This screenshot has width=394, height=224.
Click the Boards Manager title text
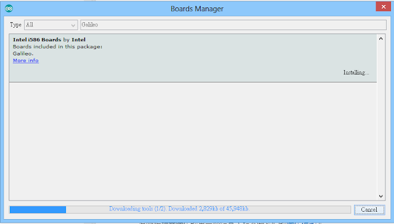pyautogui.click(x=197, y=9)
